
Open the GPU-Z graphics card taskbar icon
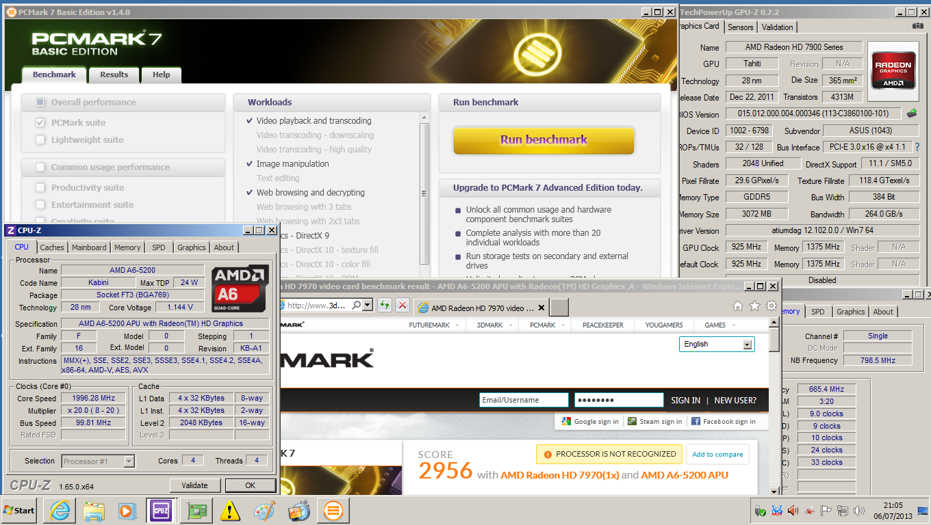pyautogui.click(x=196, y=511)
